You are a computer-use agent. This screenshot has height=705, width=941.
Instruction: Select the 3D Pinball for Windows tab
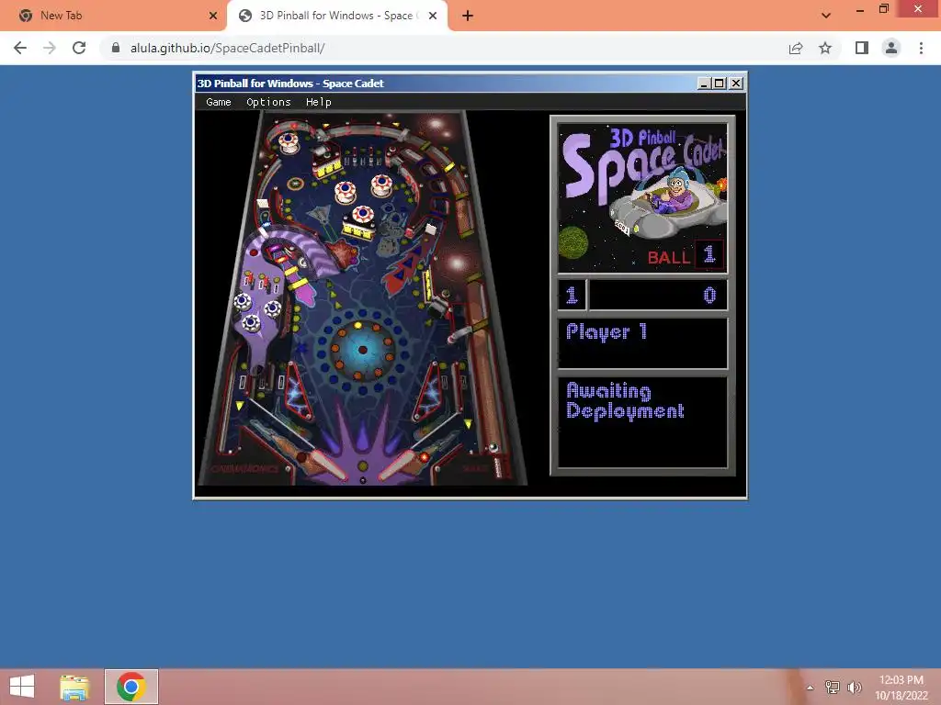tap(336, 16)
